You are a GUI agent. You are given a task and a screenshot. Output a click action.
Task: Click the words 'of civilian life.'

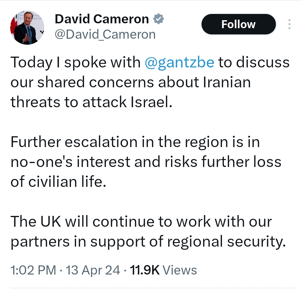point(58,182)
